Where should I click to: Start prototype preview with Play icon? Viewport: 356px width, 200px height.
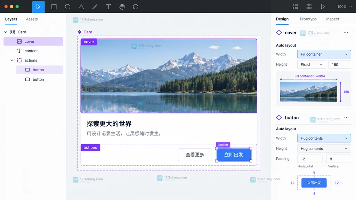coord(323,7)
